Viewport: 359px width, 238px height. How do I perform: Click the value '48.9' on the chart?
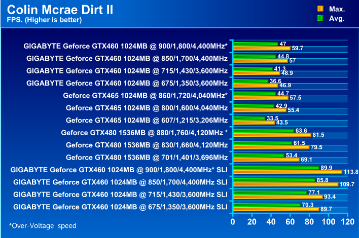click(287, 73)
